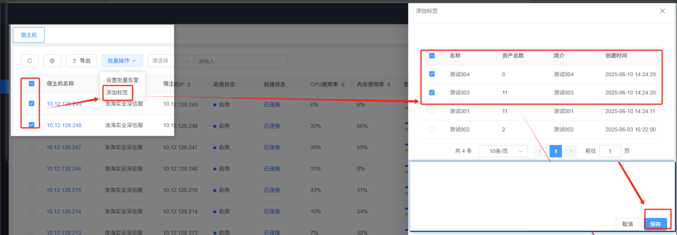The width and height of the screenshot is (677, 235).
Task: Check the checkbox for host 10.12.128.247
Action: [x=31, y=147]
